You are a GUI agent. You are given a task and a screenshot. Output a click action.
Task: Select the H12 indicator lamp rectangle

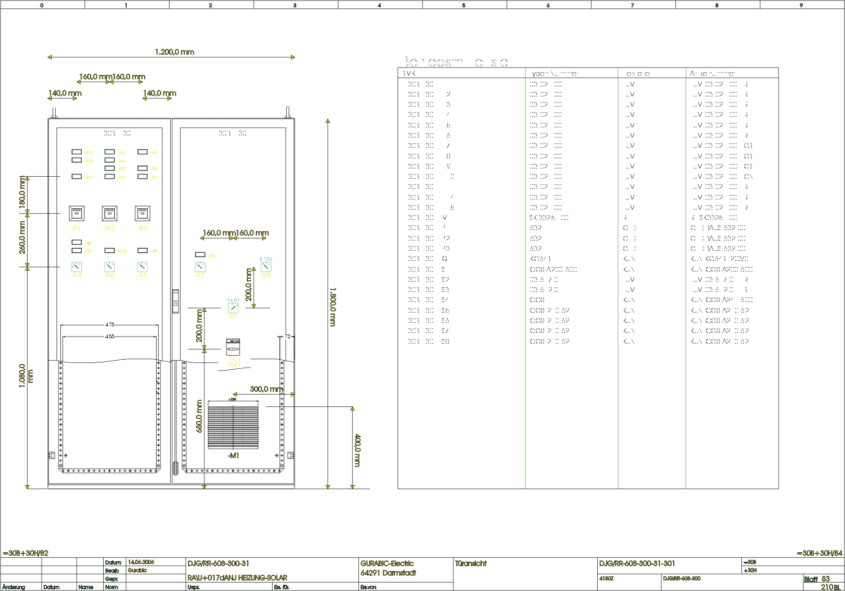pos(77,152)
